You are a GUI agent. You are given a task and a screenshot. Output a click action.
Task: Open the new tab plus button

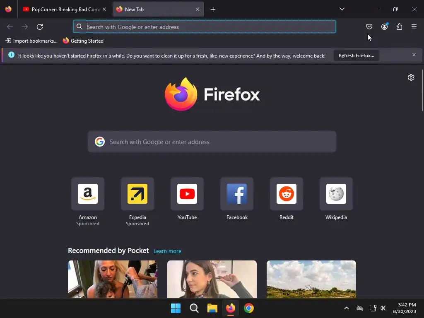tap(213, 10)
